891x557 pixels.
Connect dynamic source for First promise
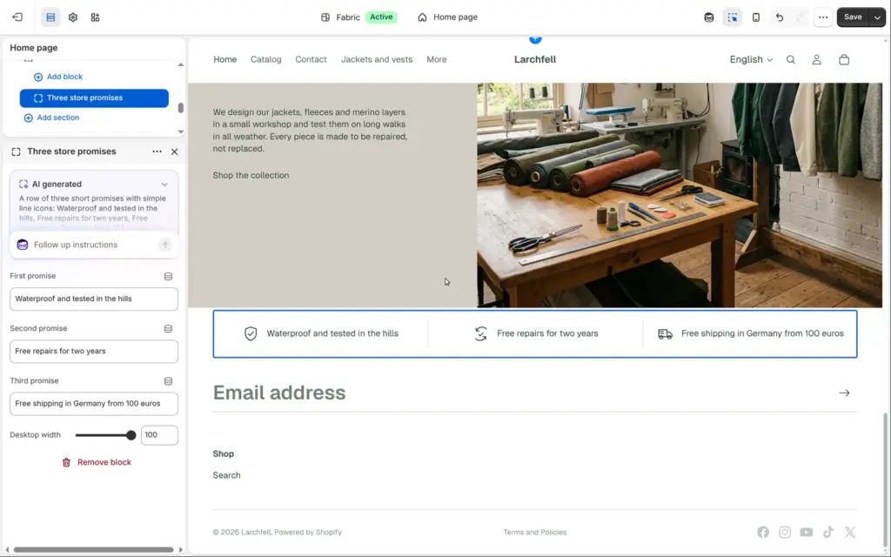[168, 276]
